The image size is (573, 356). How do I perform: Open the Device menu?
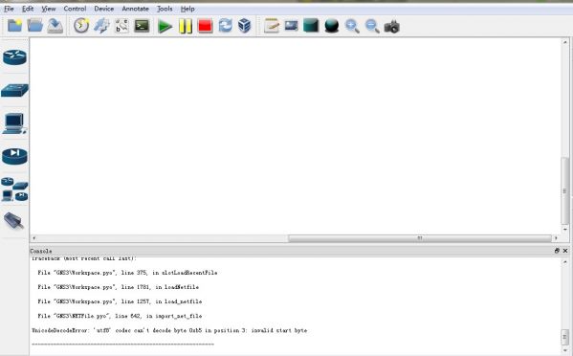[103, 9]
